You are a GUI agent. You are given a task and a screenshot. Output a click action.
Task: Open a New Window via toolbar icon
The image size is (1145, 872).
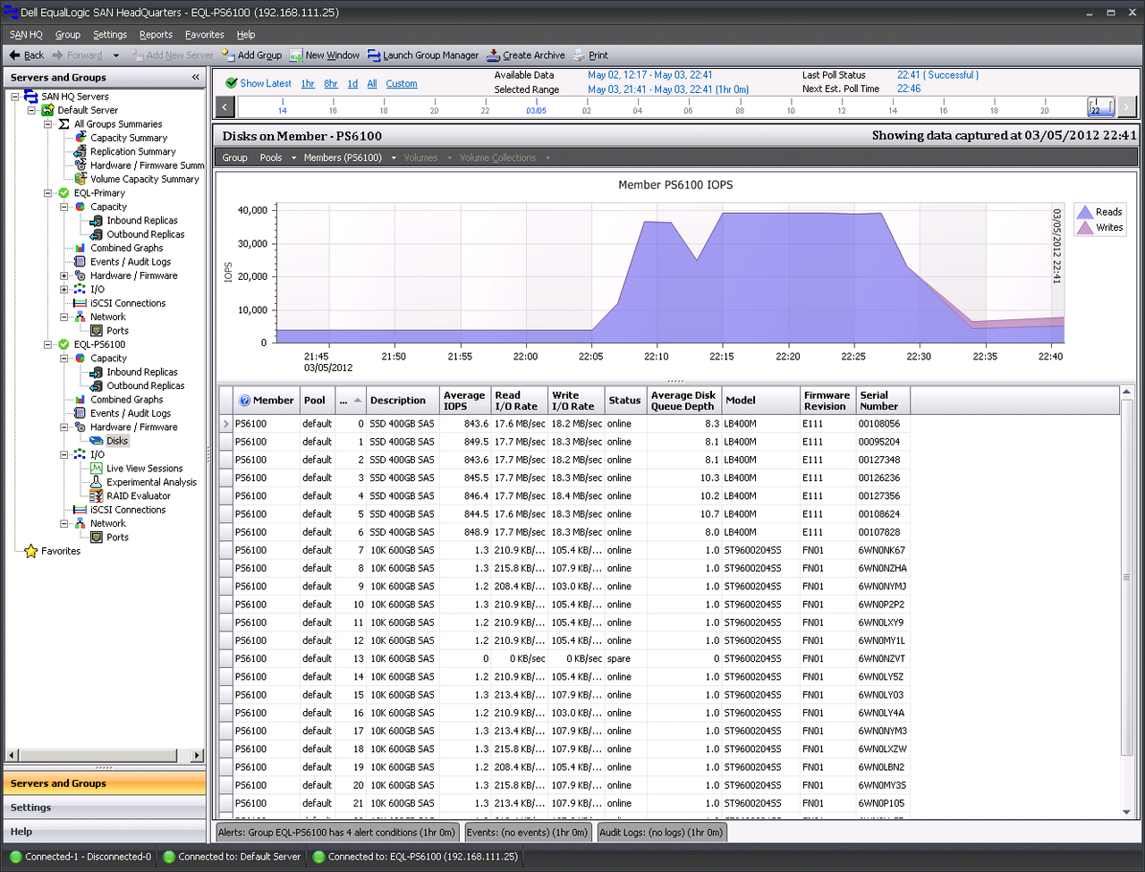point(296,55)
